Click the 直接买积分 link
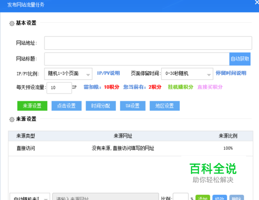The height and width of the screenshot is (200, 259). 210,87
